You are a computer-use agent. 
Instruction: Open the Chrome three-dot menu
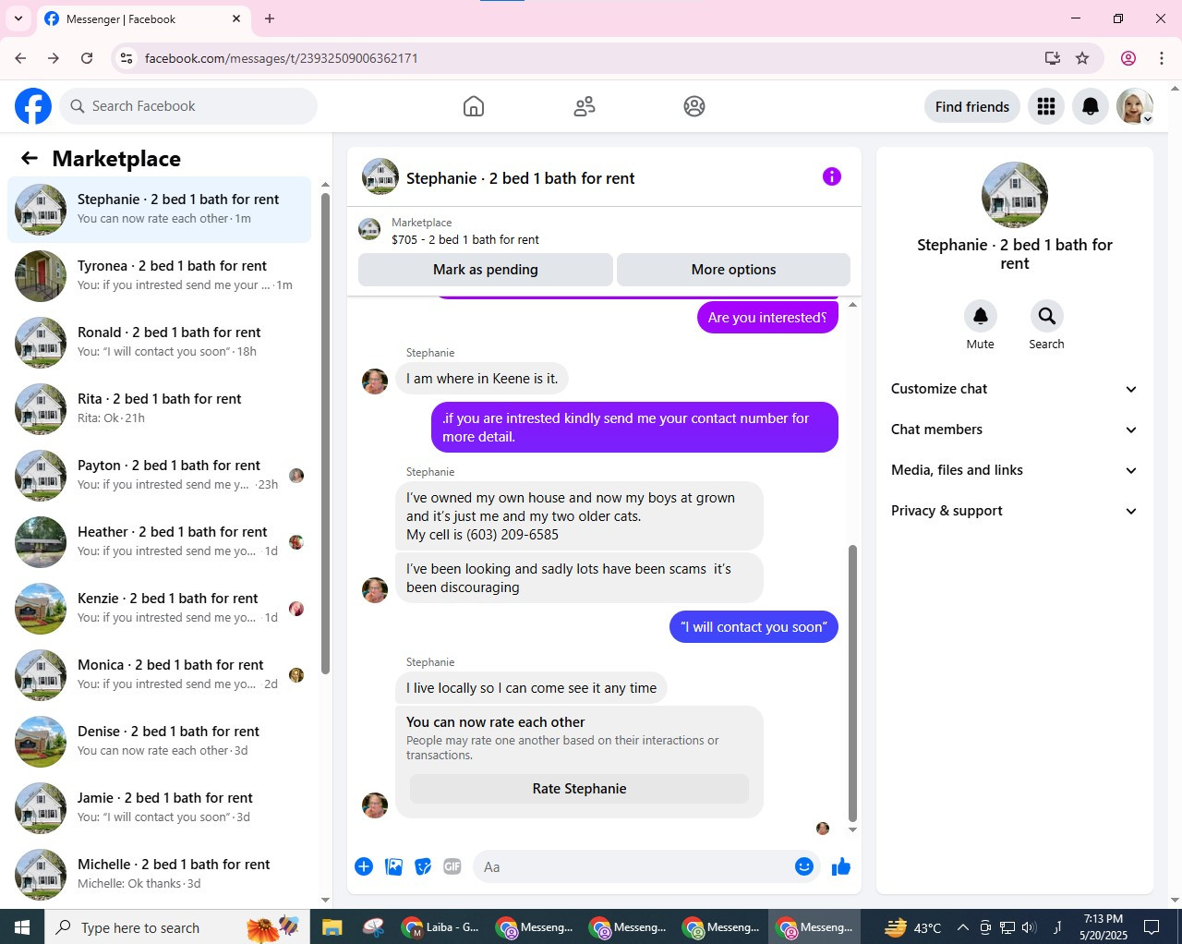1162,58
